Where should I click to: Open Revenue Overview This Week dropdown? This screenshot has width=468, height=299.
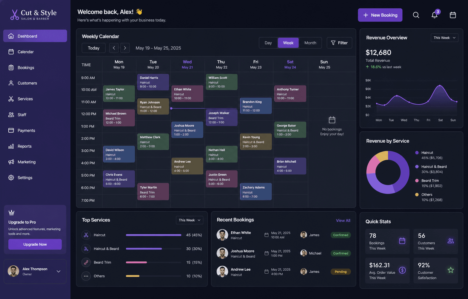(x=444, y=38)
